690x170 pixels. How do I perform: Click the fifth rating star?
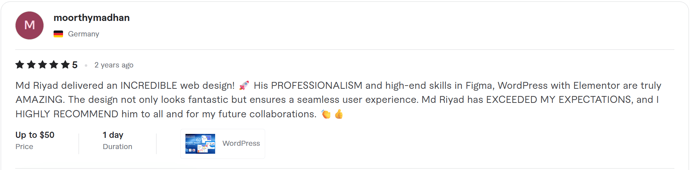pyautogui.click(x=65, y=65)
